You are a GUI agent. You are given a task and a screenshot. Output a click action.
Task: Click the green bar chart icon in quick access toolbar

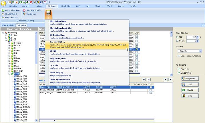[x=27, y=2]
